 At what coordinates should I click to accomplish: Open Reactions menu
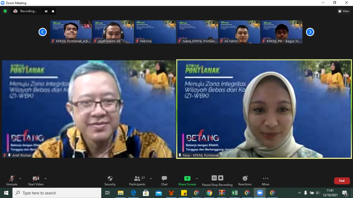pyautogui.click(x=245, y=181)
